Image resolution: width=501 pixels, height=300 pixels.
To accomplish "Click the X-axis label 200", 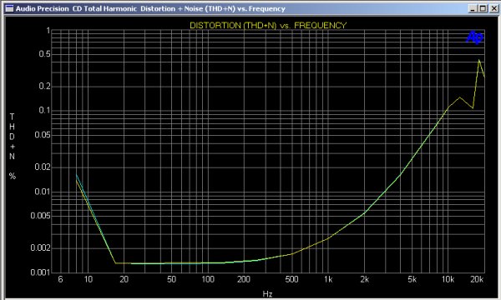I will coord(244,279).
